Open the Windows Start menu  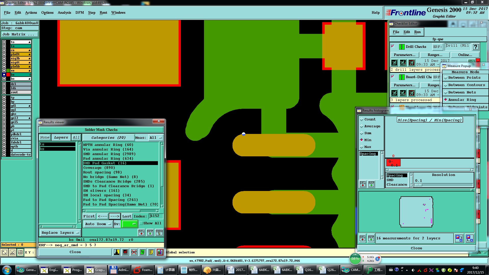(x=7, y=270)
